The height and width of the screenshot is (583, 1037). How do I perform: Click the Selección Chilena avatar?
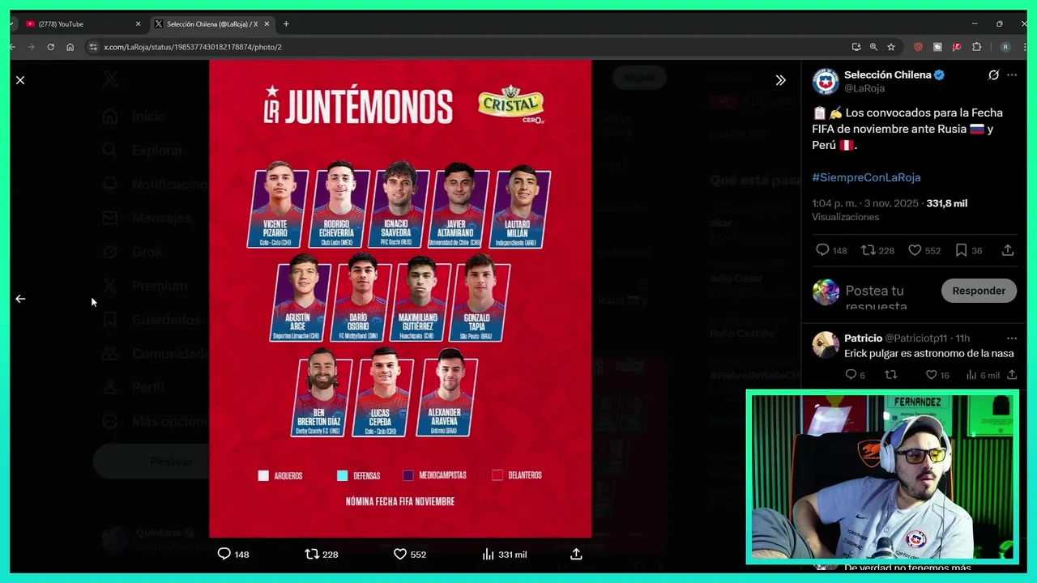coord(826,81)
